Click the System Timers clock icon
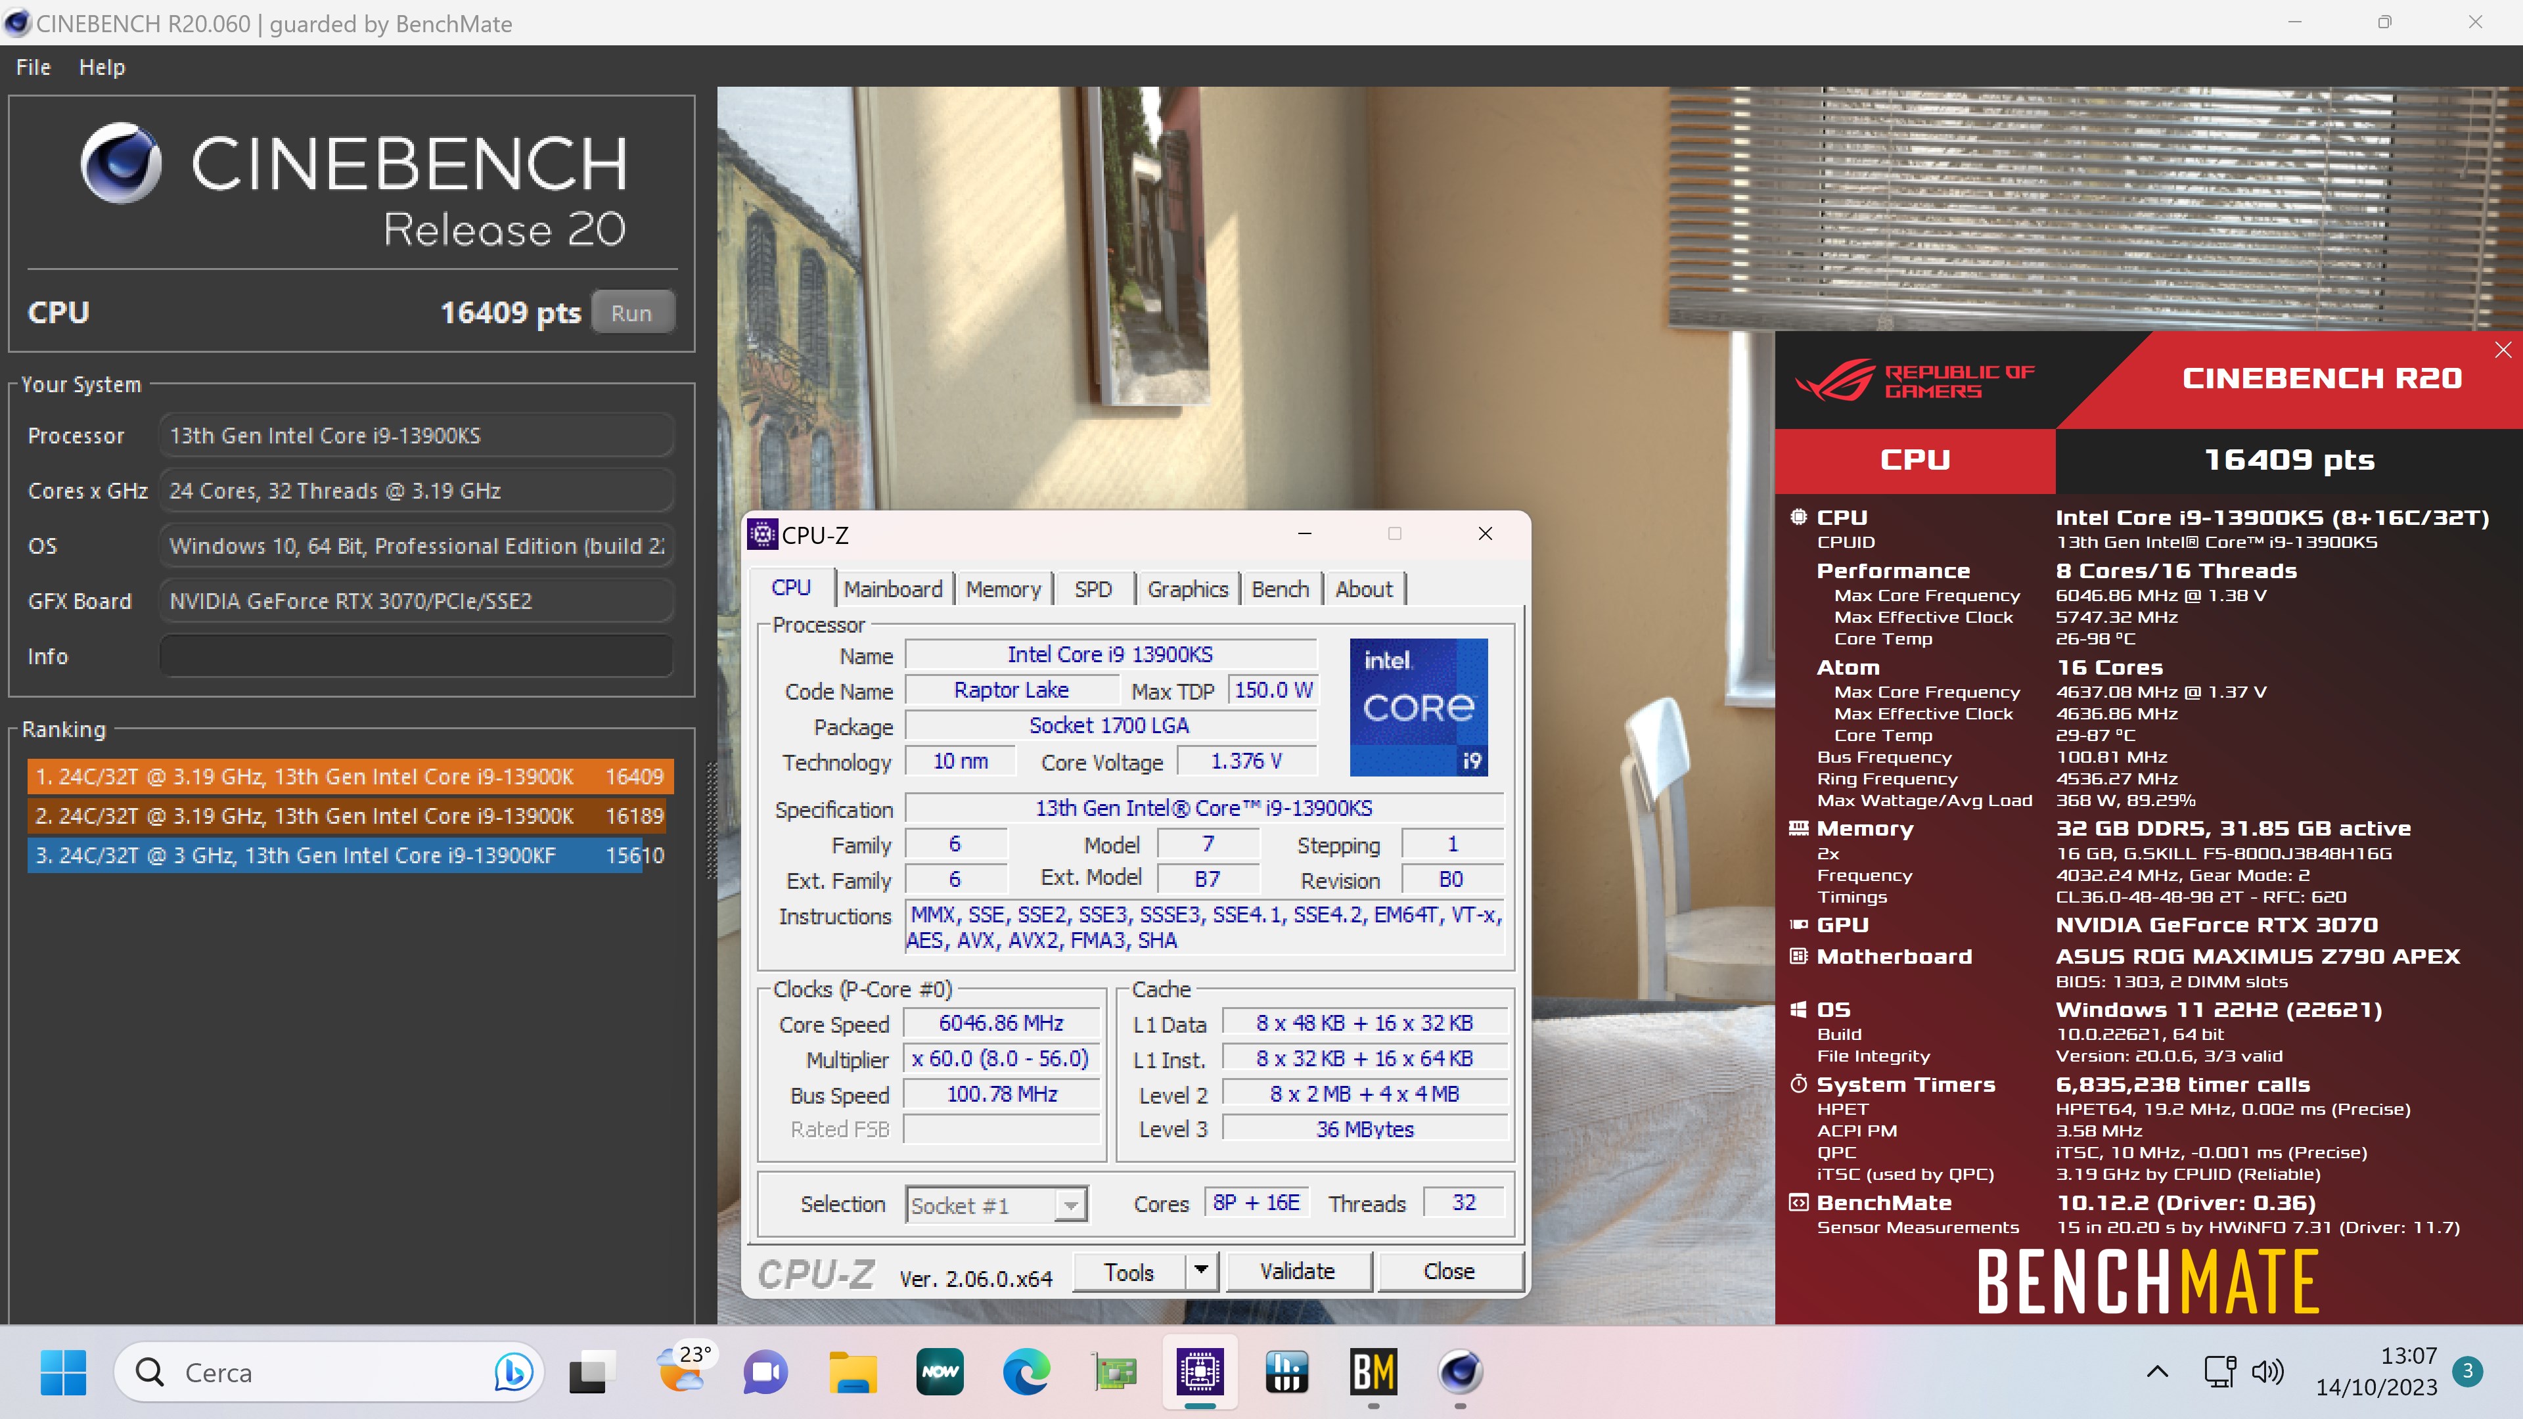This screenshot has width=2523, height=1419. pos(1798,1084)
